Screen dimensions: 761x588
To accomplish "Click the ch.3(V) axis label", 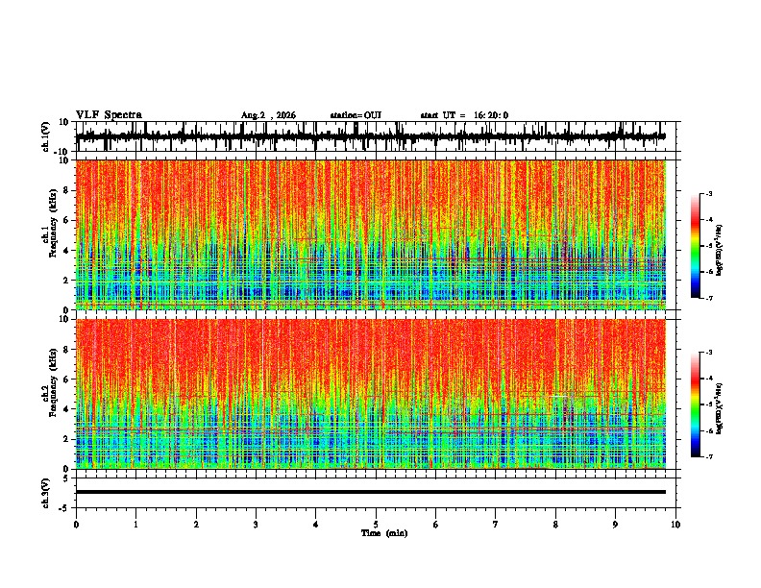I will pyautogui.click(x=46, y=493).
